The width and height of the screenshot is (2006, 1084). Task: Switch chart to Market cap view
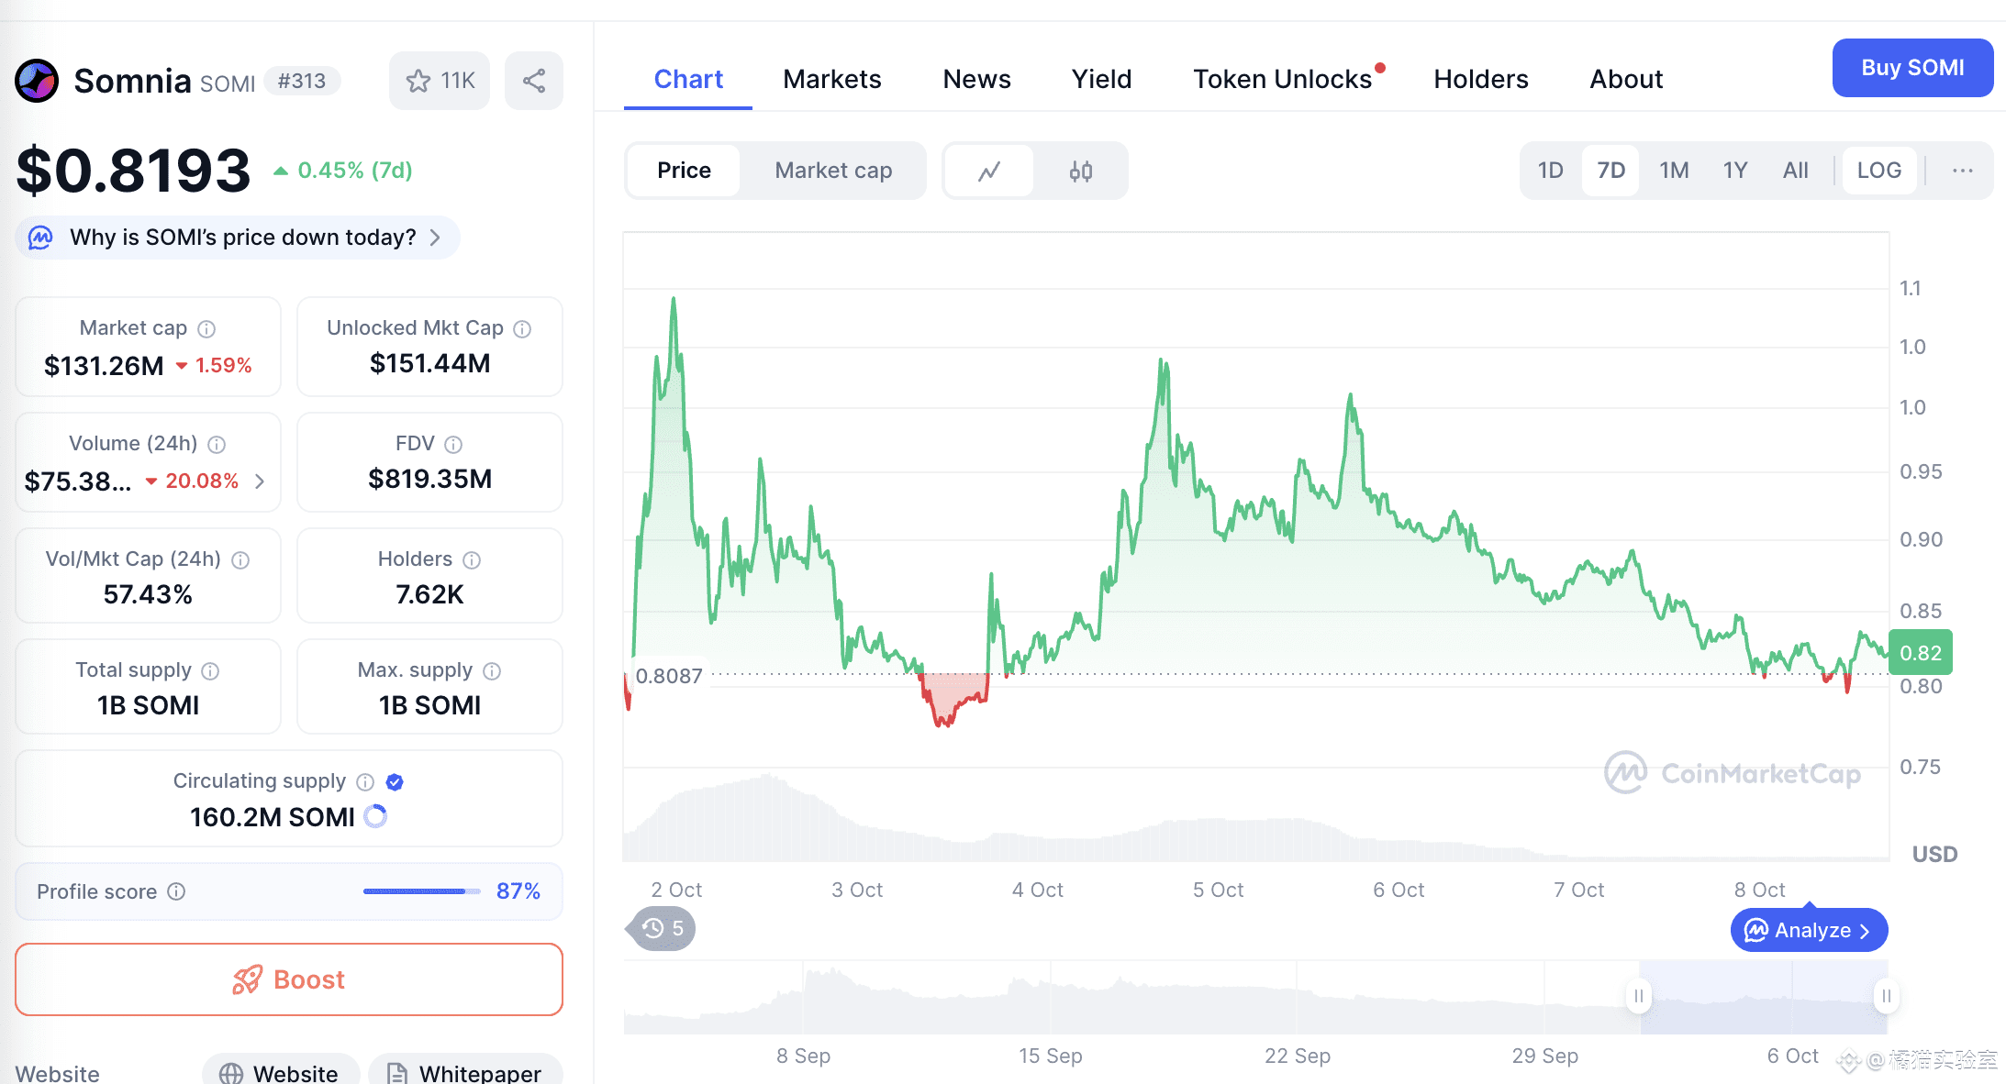coord(833,171)
